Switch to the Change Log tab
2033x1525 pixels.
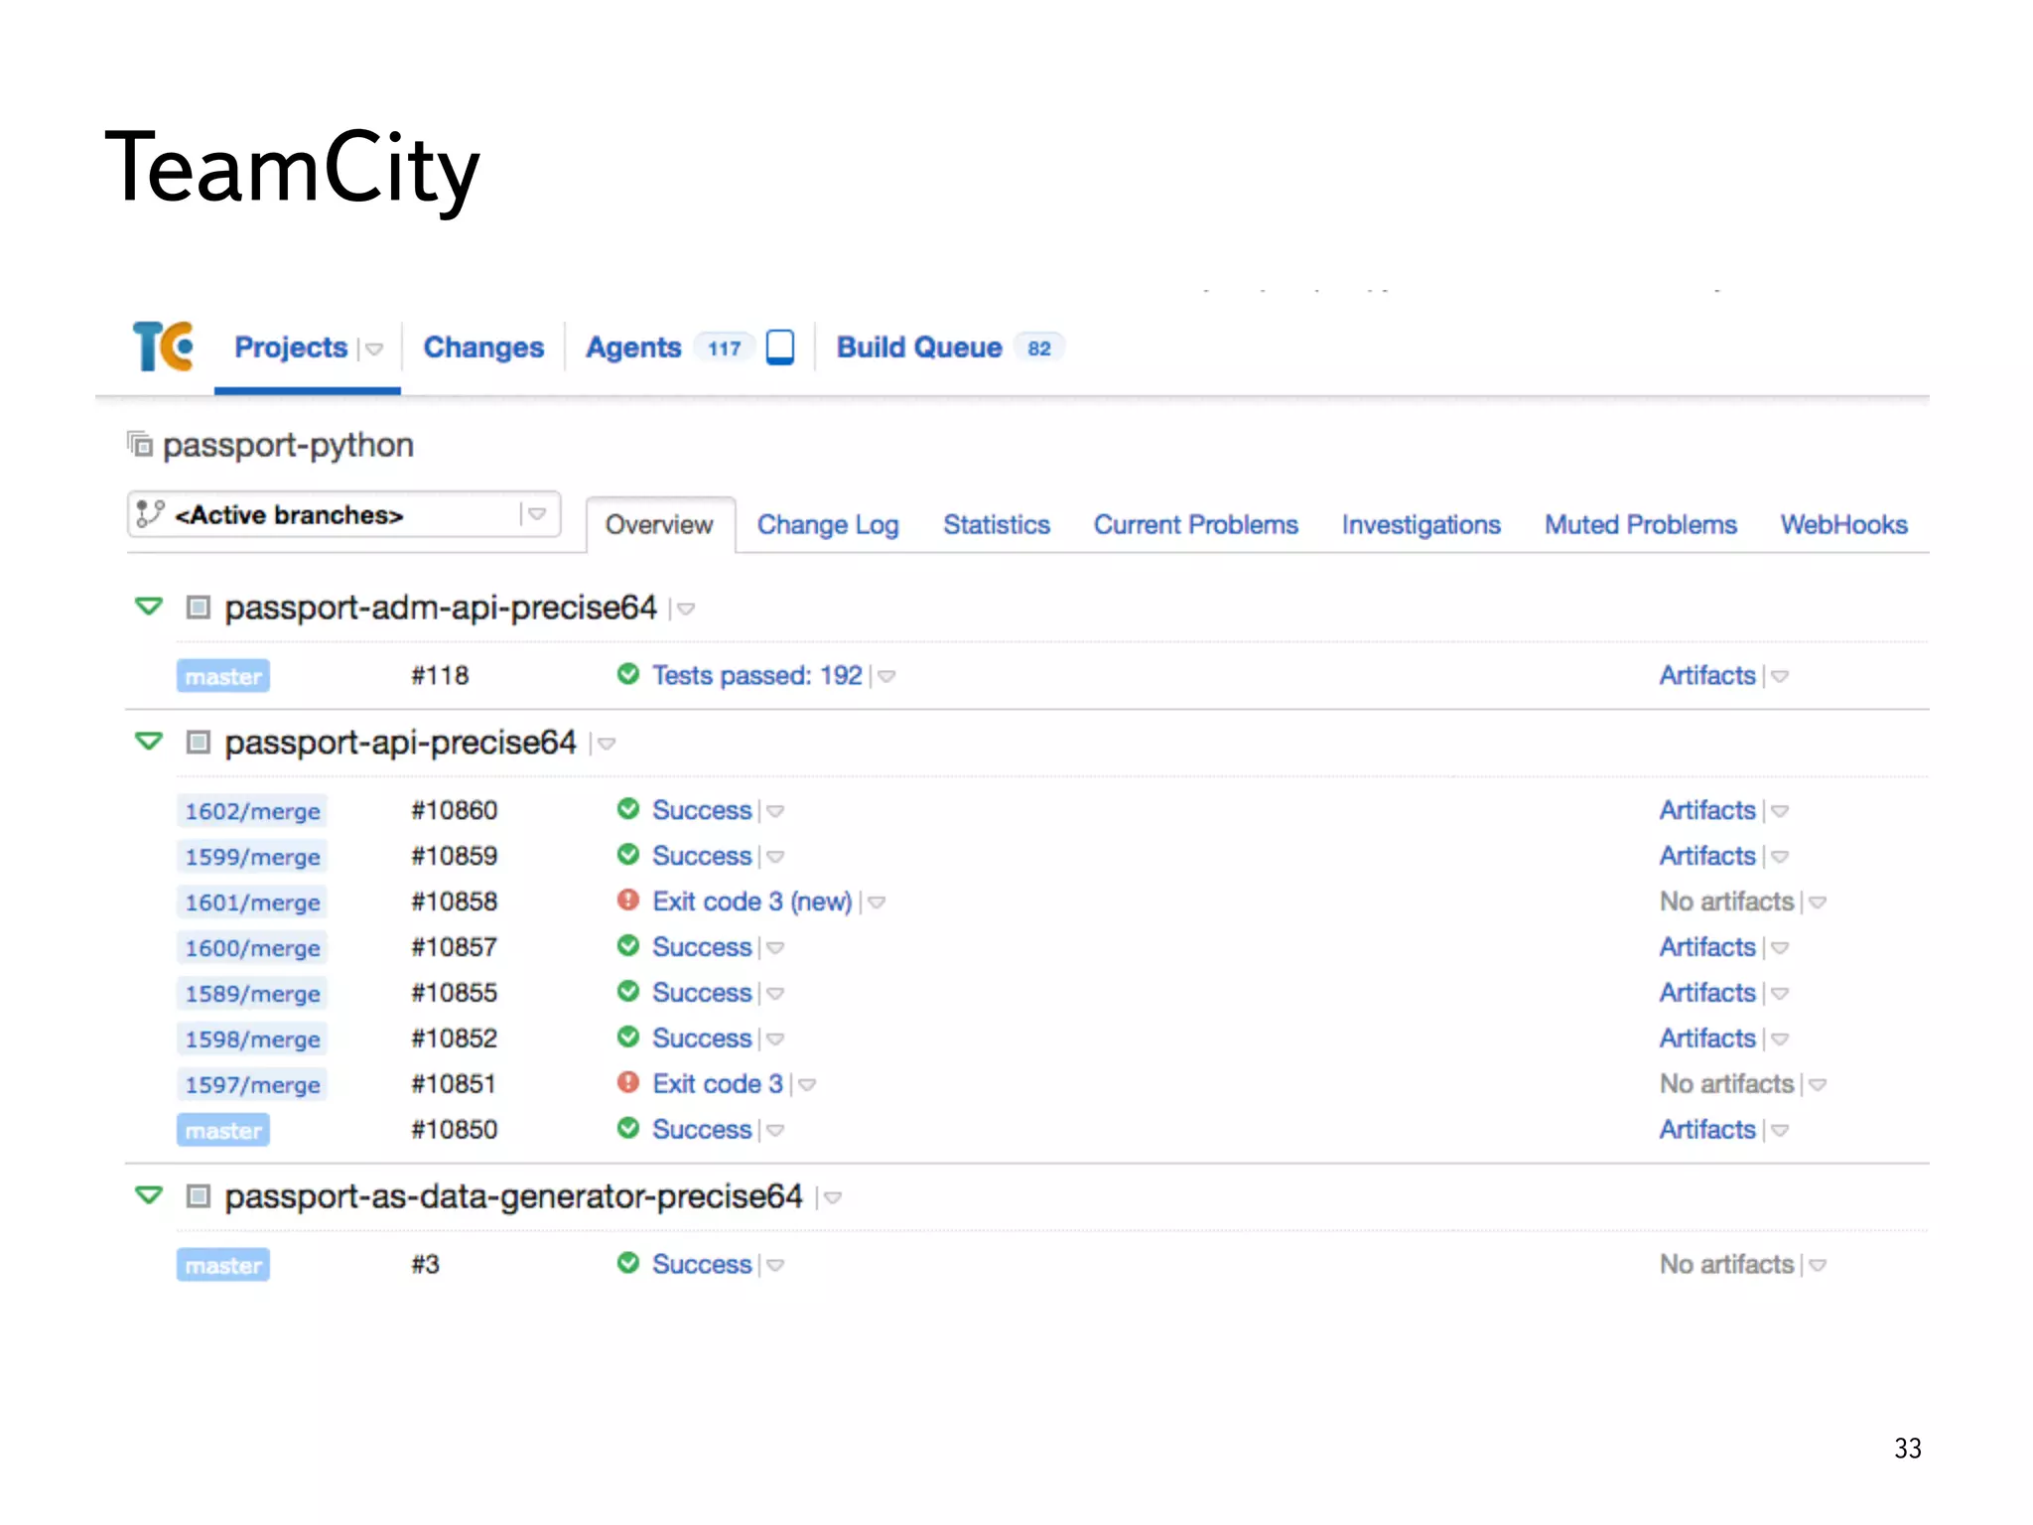828,524
